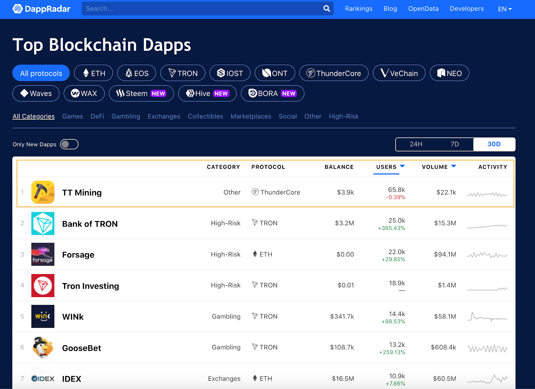
Task: Open the EN language dropdown
Action: pos(505,9)
